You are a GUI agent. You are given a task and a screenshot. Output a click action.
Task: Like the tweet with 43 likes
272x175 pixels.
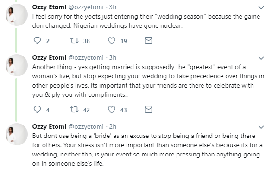(112, 110)
